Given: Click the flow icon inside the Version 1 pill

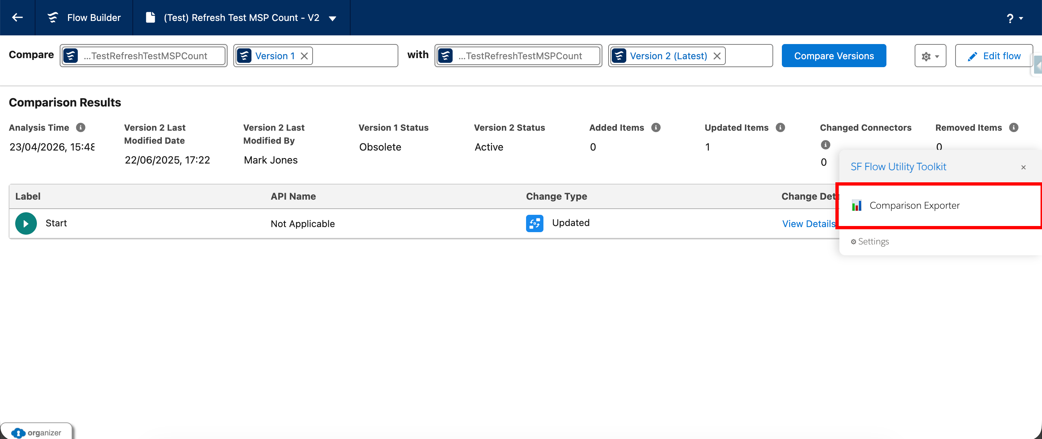Looking at the screenshot, I should [x=244, y=56].
